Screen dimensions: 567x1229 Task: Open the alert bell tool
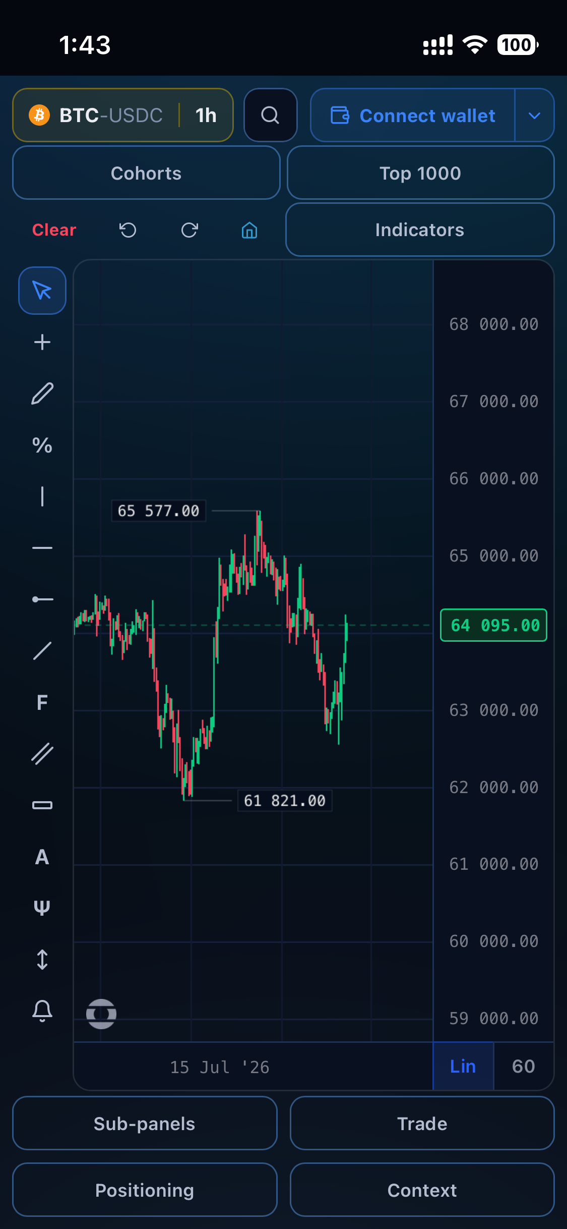pos(42,1011)
